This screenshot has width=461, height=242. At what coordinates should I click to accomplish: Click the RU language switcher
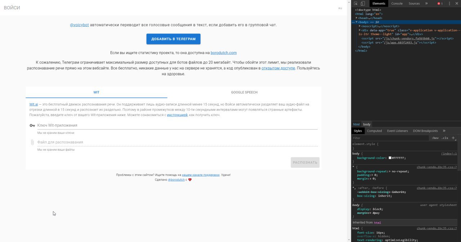340,8
